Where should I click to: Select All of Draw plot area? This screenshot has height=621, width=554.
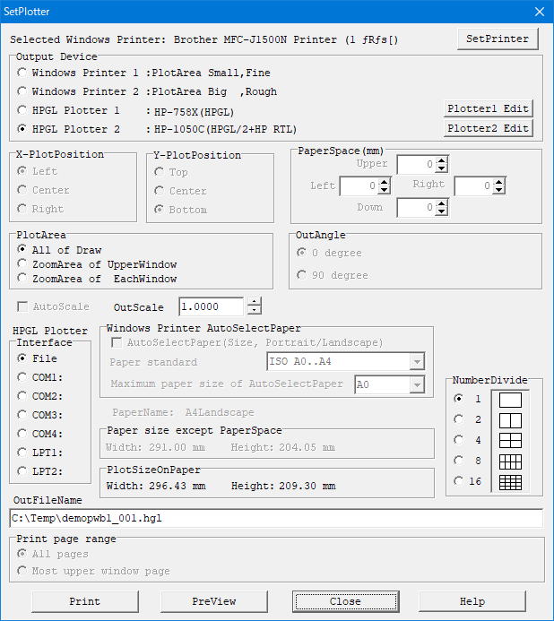coord(22,249)
